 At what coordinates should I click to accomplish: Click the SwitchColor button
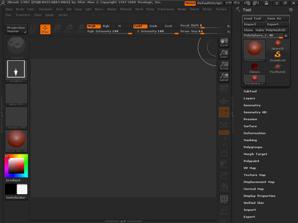16,197
